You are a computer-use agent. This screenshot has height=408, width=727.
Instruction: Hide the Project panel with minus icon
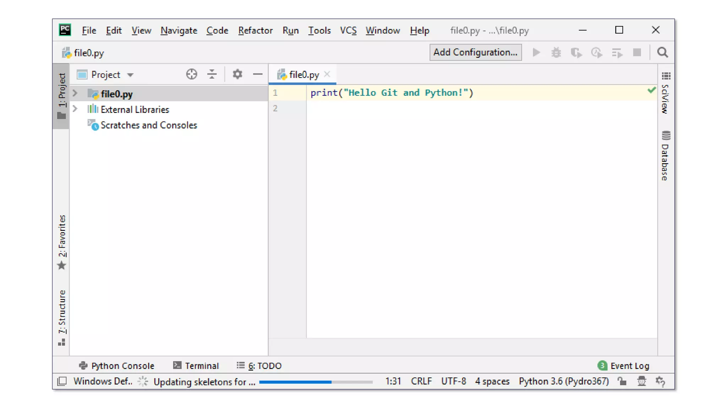(x=258, y=74)
